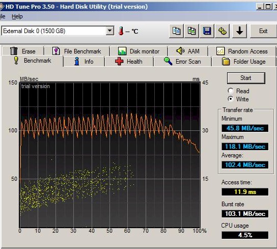Click the copy info to clipboard icon

point(176,31)
